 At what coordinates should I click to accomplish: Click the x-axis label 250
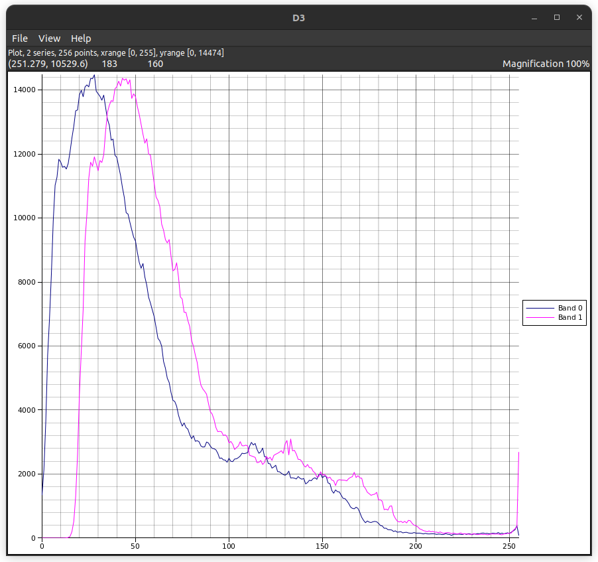[509, 546]
